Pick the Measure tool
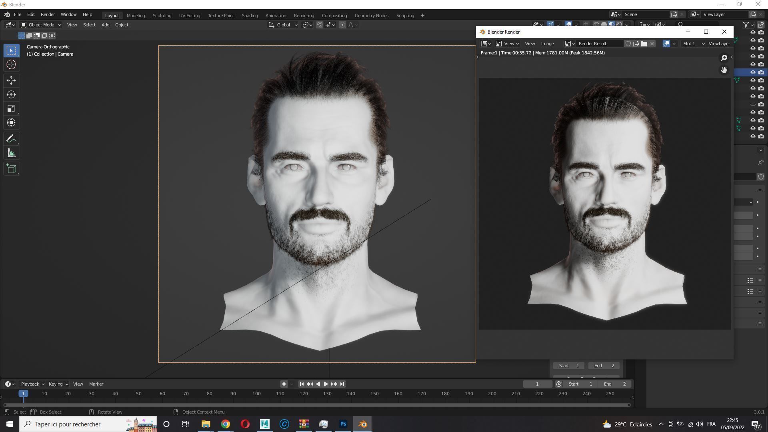768x432 pixels. click(11, 153)
